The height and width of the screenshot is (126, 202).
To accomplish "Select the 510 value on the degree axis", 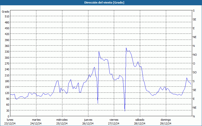I will click(x=7, y=16).
